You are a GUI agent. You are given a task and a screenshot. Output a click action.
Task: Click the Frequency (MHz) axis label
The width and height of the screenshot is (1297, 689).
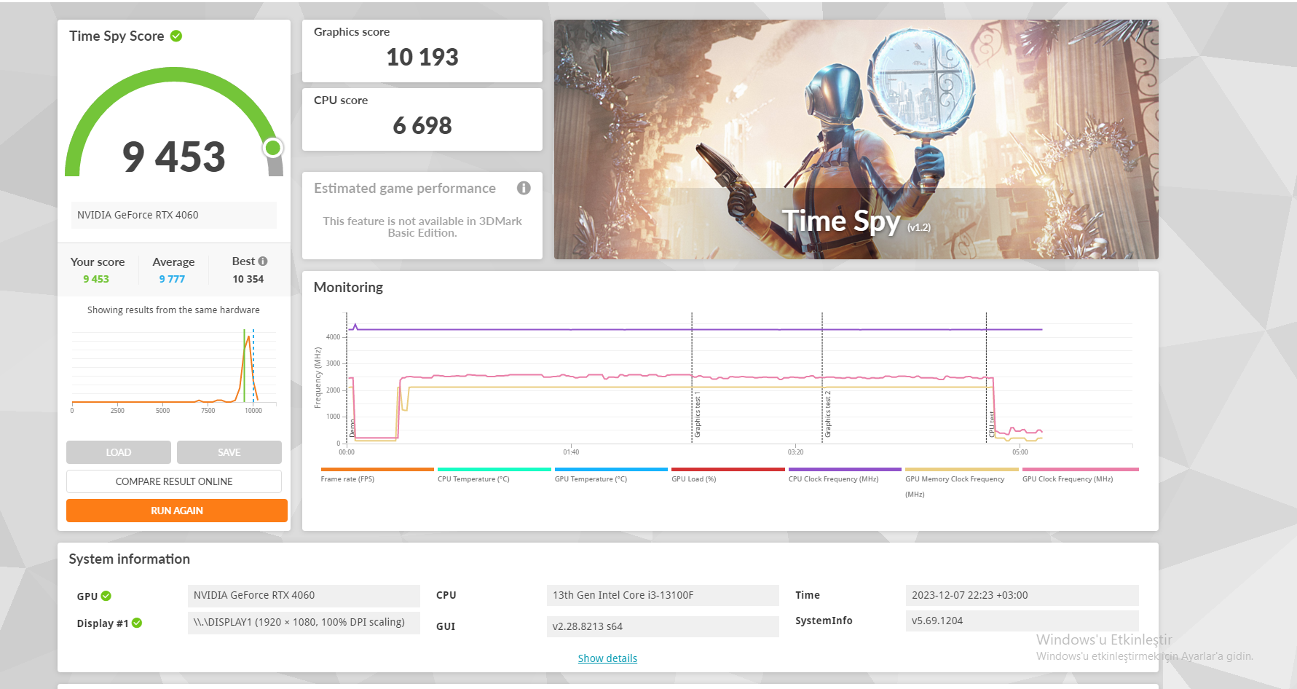pyautogui.click(x=318, y=377)
